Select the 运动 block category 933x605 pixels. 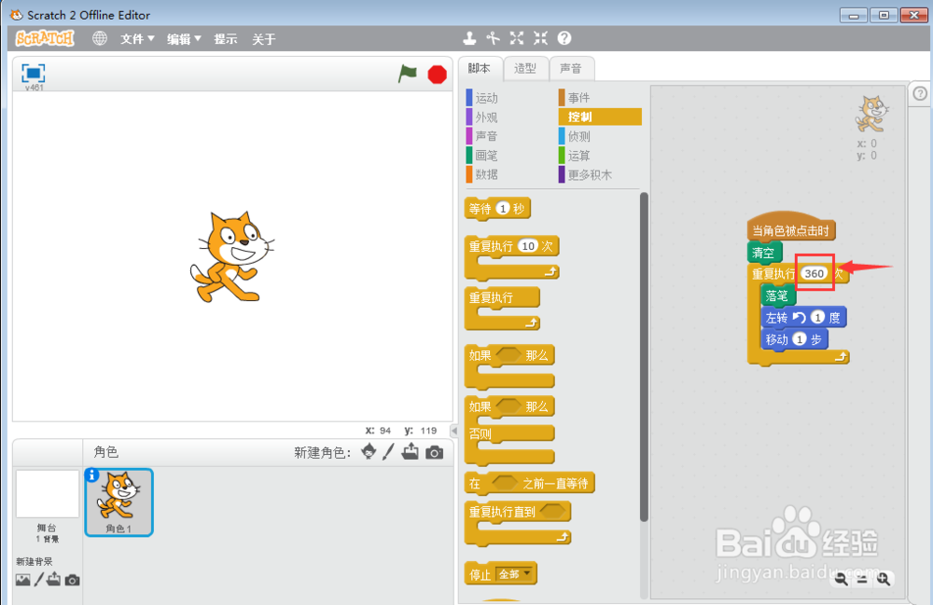(487, 98)
